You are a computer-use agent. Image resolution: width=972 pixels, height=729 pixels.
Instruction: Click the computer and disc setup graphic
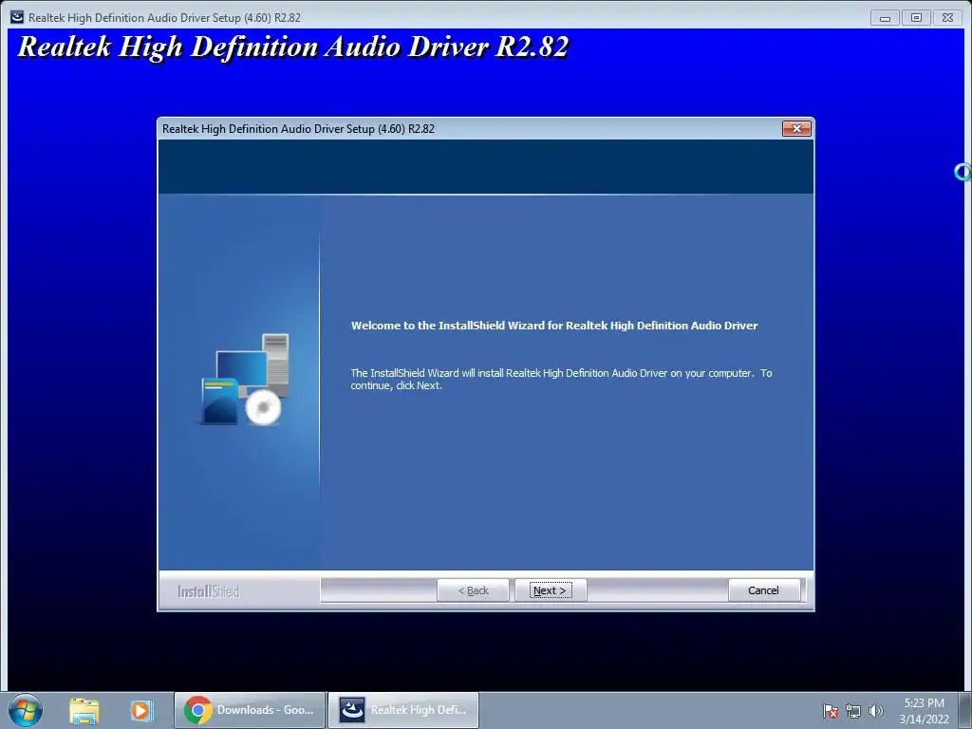pos(246,380)
